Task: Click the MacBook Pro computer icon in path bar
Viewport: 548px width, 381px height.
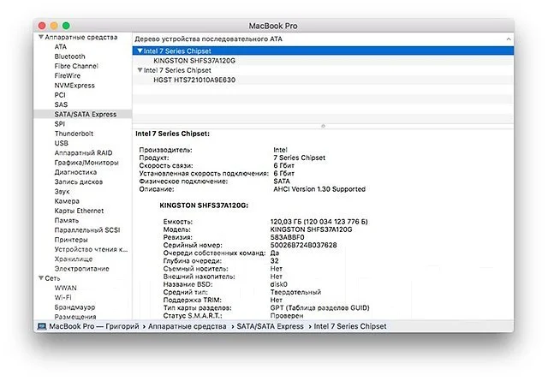Action: coord(42,326)
